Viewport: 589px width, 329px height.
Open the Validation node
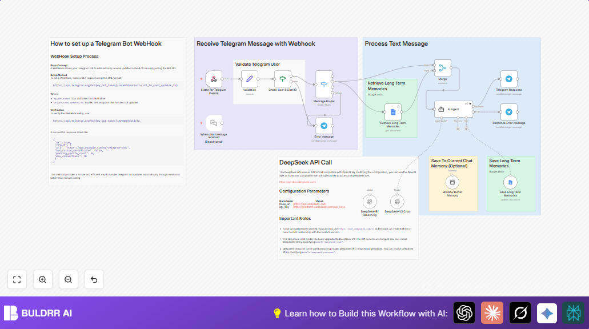click(250, 79)
